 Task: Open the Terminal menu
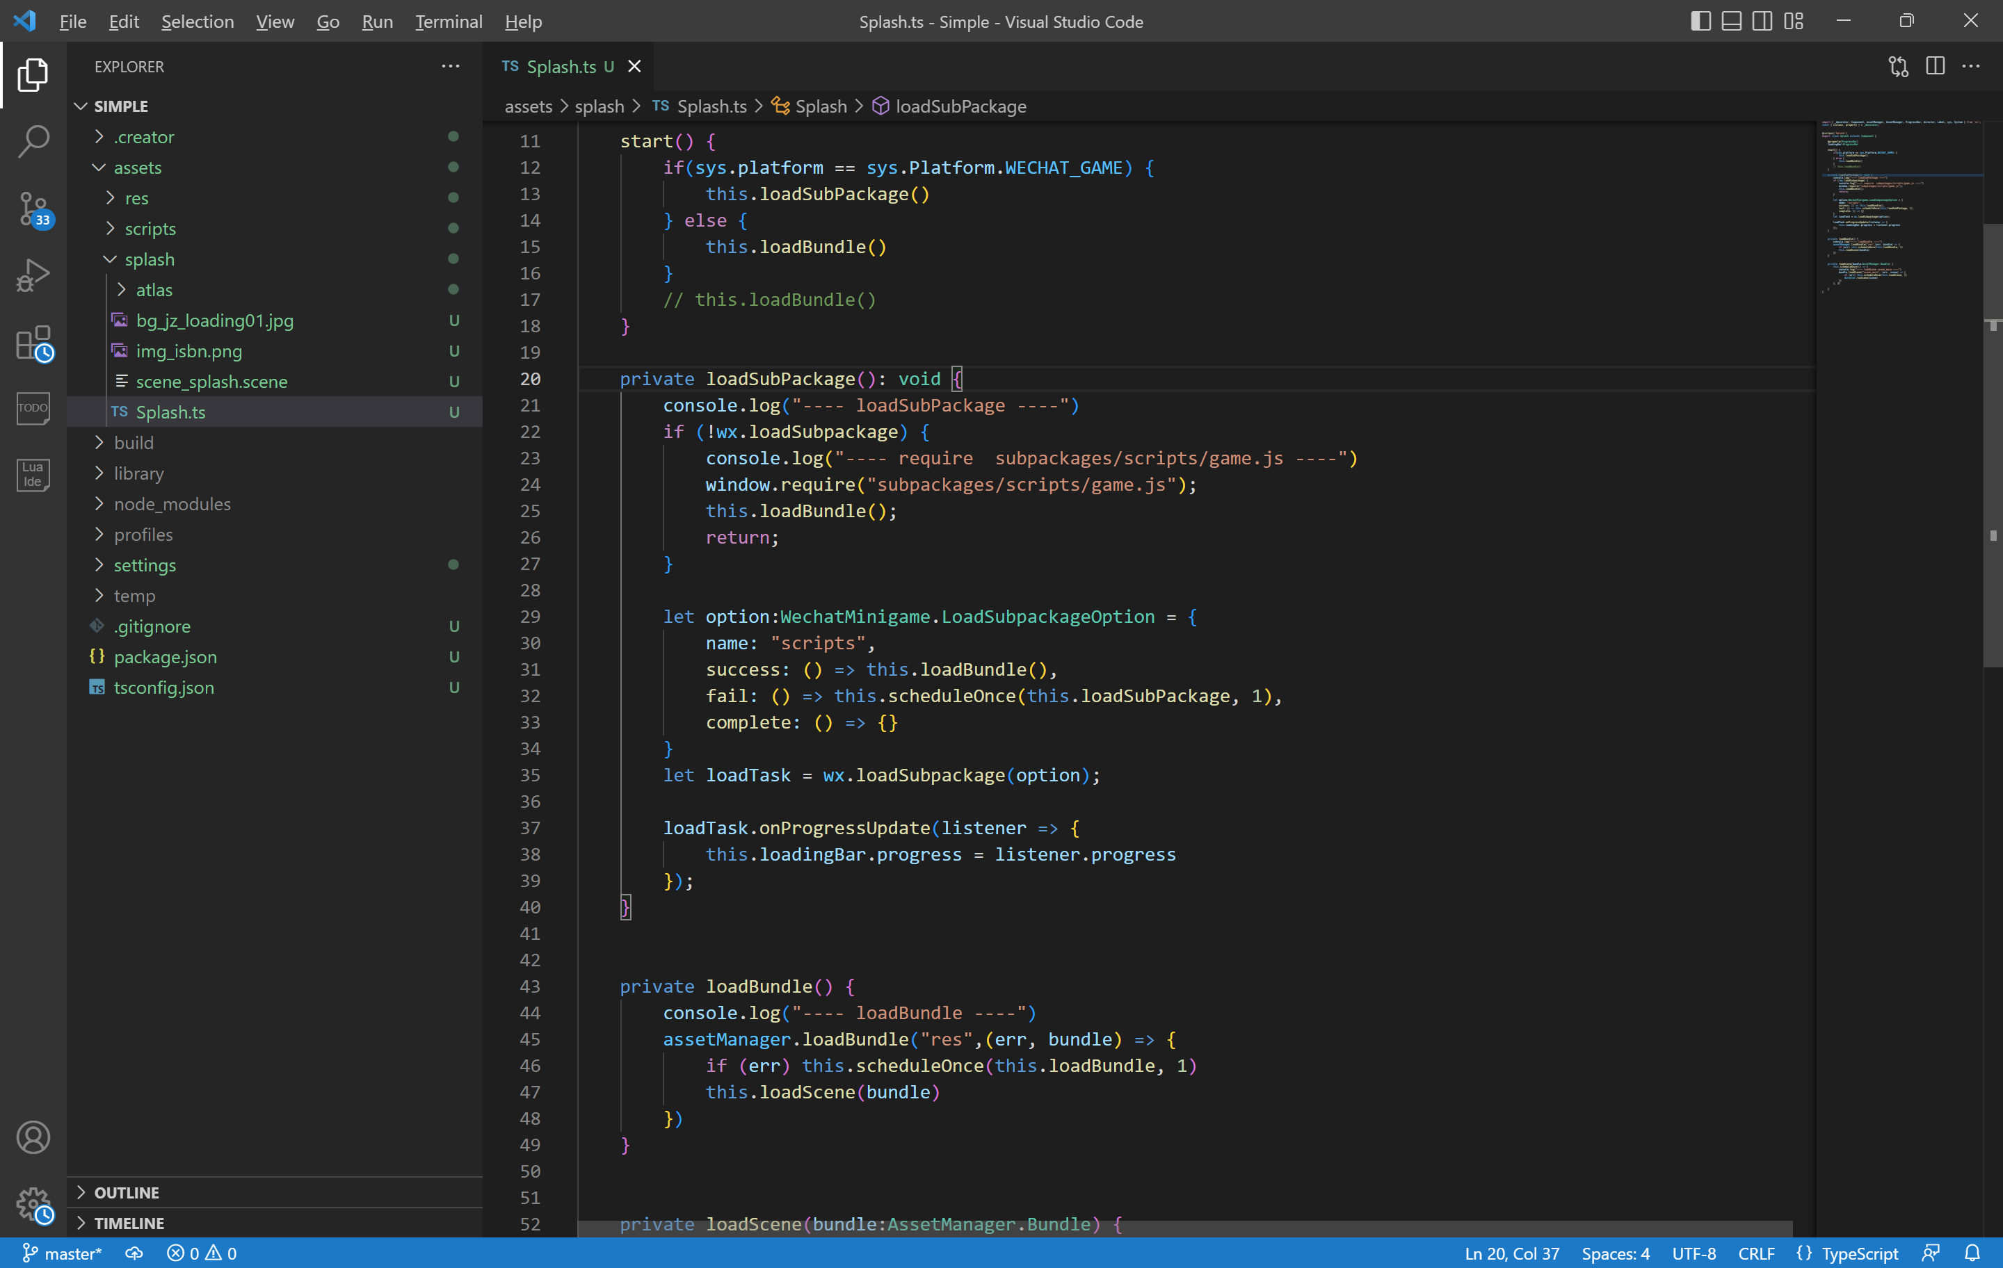click(449, 22)
